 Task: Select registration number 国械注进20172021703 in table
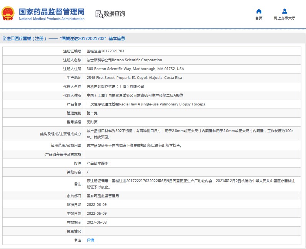pyautogui.click(x=105, y=51)
